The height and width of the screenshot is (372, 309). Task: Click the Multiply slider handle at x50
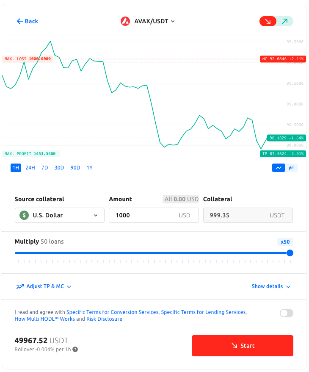[x=290, y=253]
